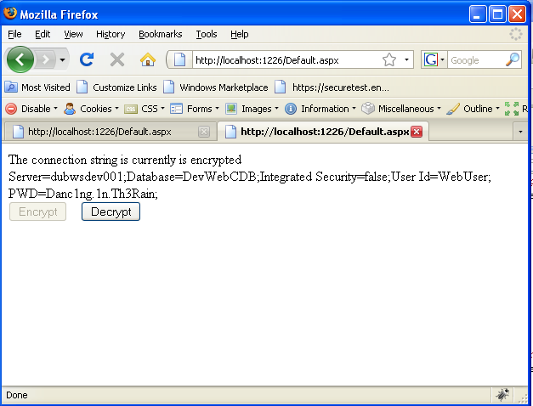The height and width of the screenshot is (406, 533).
Task: Open the Customize Links bookmark
Action: [116, 87]
